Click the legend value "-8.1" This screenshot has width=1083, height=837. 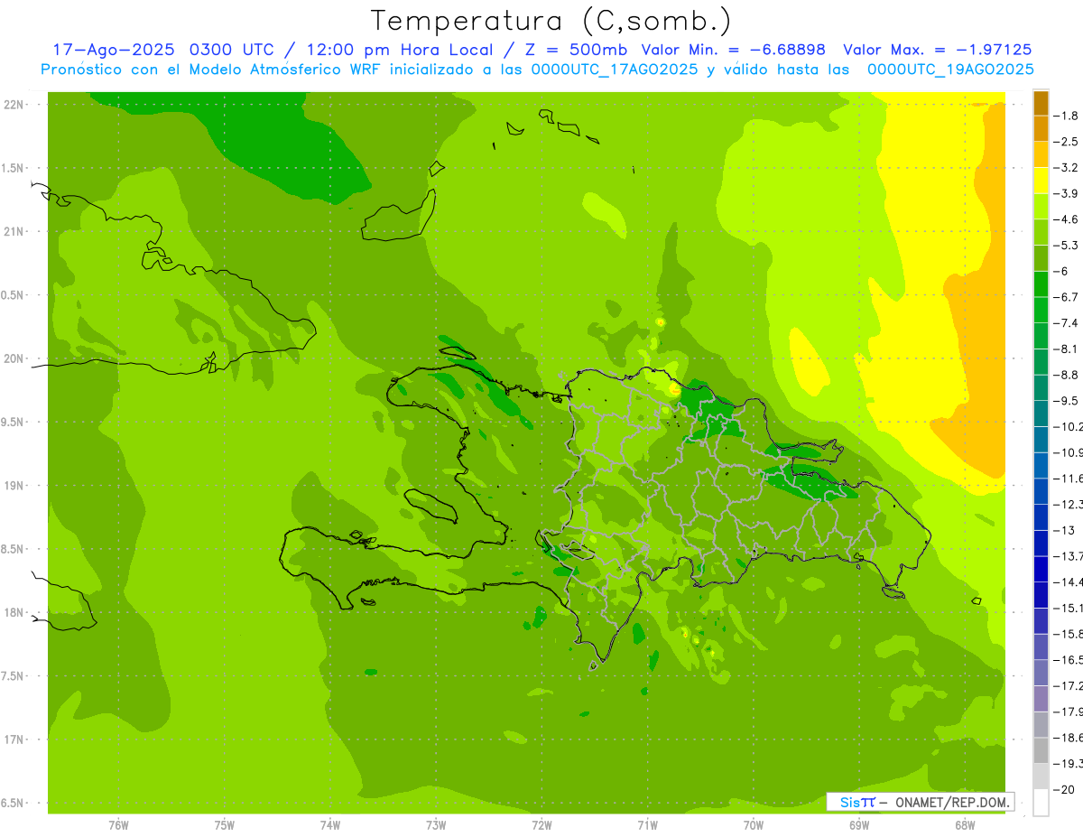click(x=1067, y=349)
